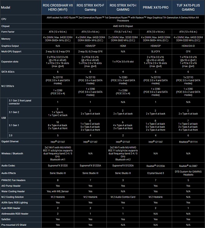Image resolution: width=205 pixels, height=228 pixels.
Task: Click the HDMI/DVI-D cell
Action: 188,46
